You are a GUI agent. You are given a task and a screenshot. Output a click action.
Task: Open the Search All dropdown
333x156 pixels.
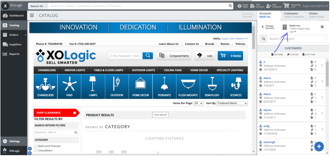pyautogui.click(x=38, y=6)
